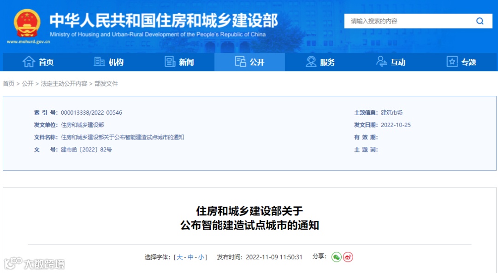Screen dimensions: 498x273
Task: Click the building icon beside 机构
Action: pos(99,62)
